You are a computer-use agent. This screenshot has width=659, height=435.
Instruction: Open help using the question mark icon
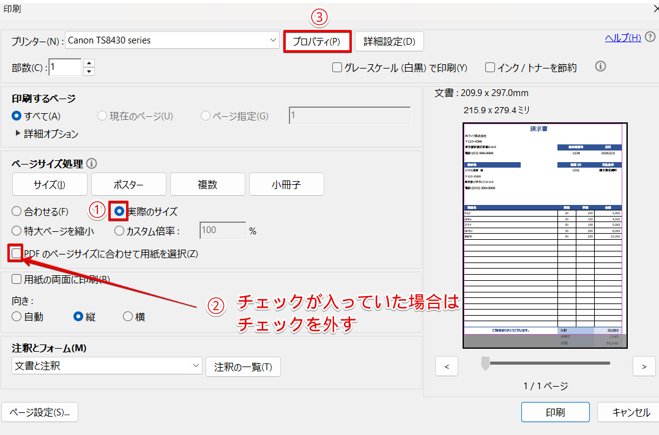coord(649,37)
